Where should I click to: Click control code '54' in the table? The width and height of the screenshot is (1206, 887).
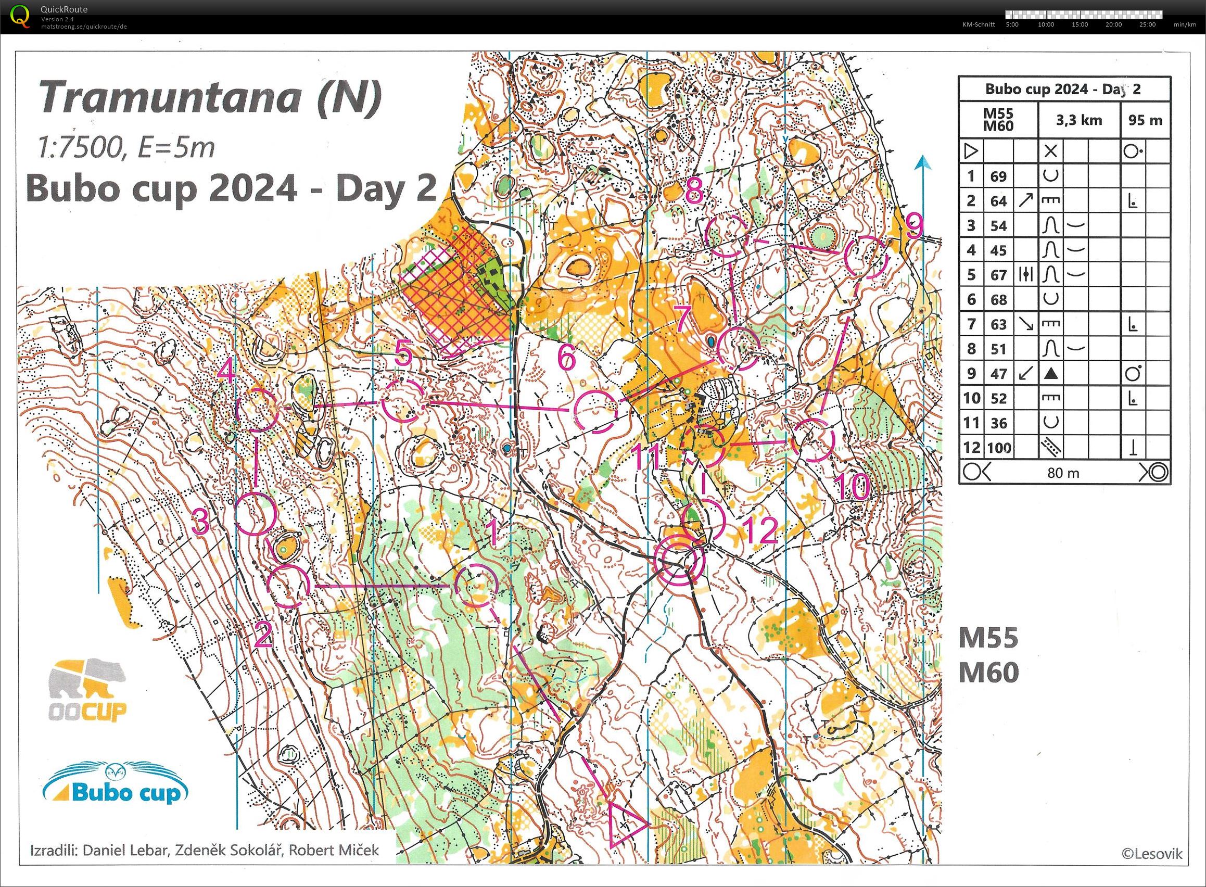pos(999,226)
